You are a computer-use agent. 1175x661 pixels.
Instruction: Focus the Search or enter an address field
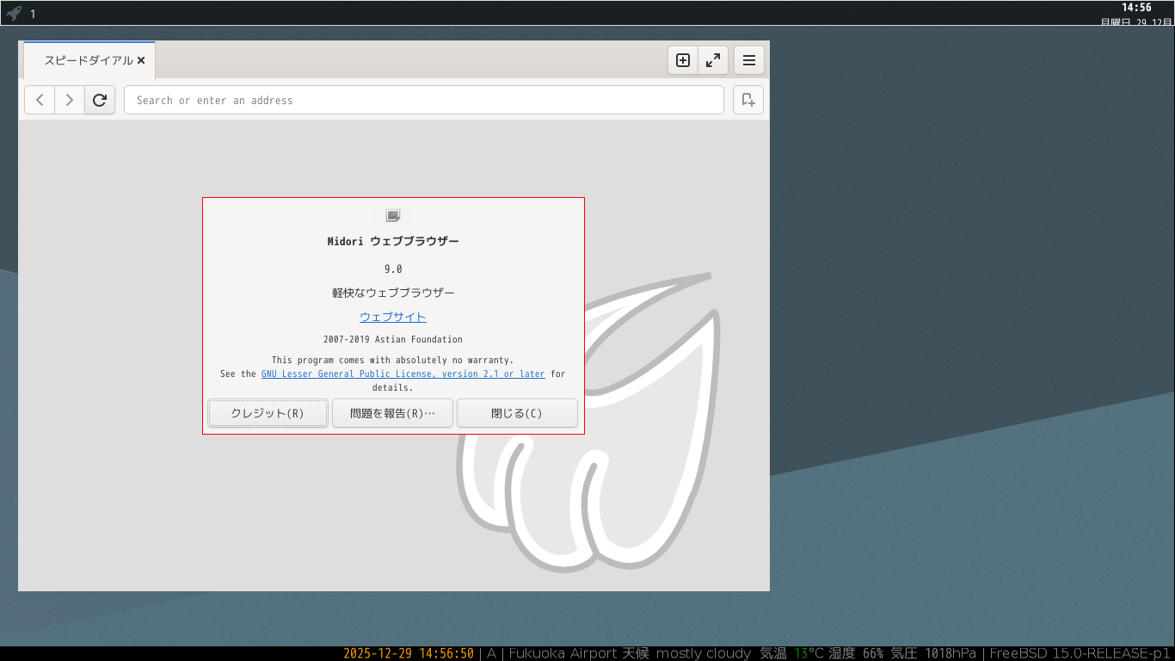(424, 100)
